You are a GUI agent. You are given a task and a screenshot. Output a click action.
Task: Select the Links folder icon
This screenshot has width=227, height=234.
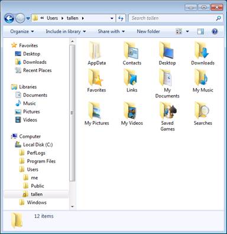(131, 77)
